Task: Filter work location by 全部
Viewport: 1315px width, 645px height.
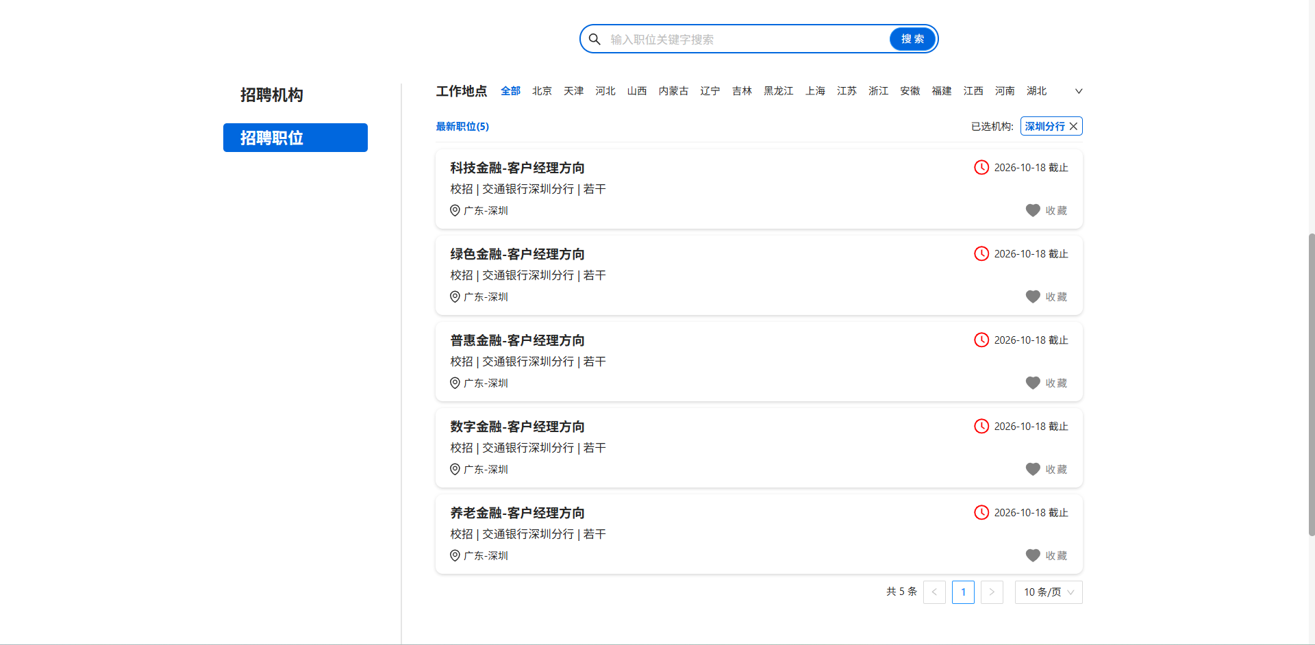Action: click(510, 91)
